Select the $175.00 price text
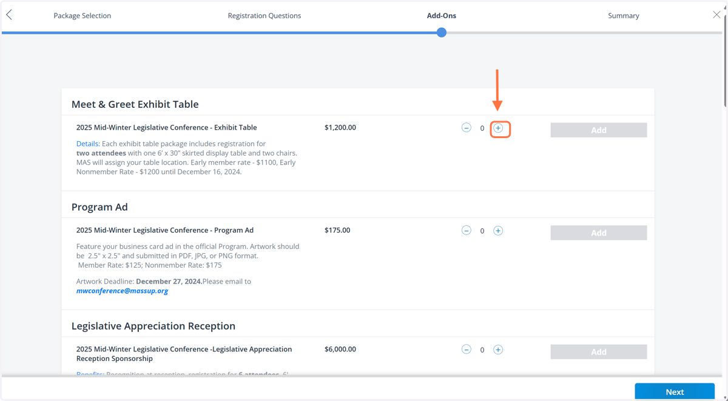The height and width of the screenshot is (401, 728). tap(337, 230)
